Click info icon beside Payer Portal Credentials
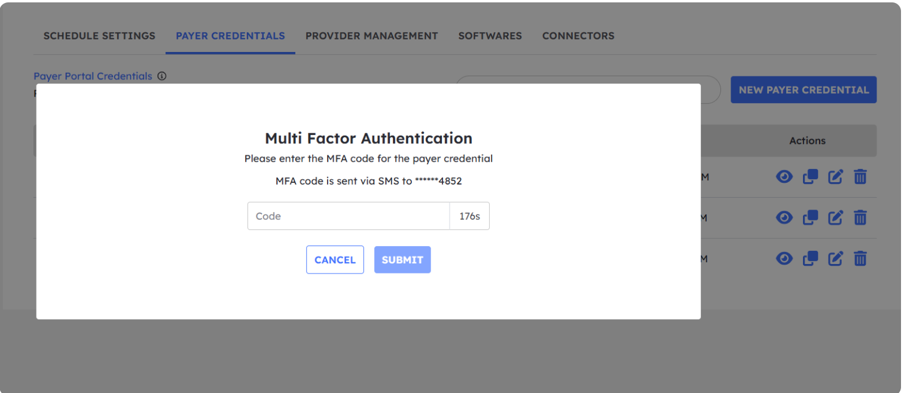The height and width of the screenshot is (393, 904). [x=161, y=76]
